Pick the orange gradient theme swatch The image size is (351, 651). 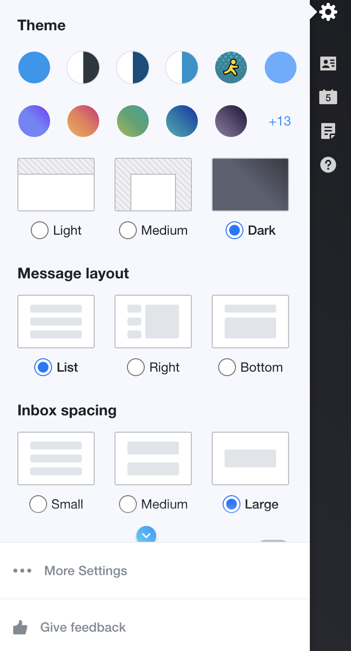pos(83,121)
